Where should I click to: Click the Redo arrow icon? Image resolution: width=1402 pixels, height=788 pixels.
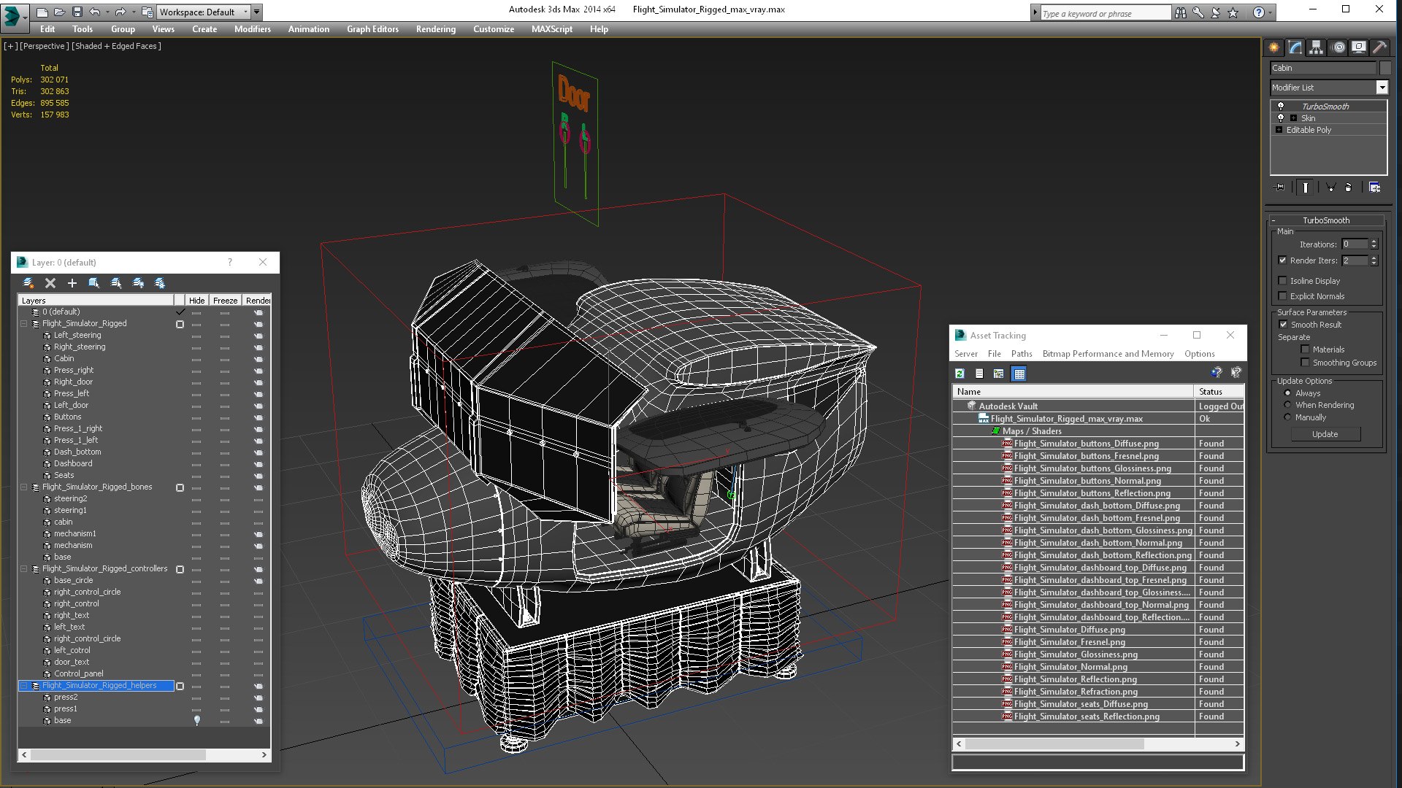pos(120,12)
